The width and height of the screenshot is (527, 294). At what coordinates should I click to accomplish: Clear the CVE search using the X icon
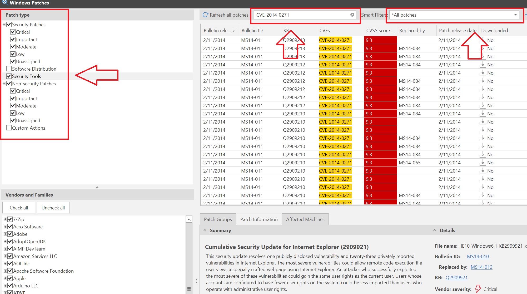coord(352,15)
